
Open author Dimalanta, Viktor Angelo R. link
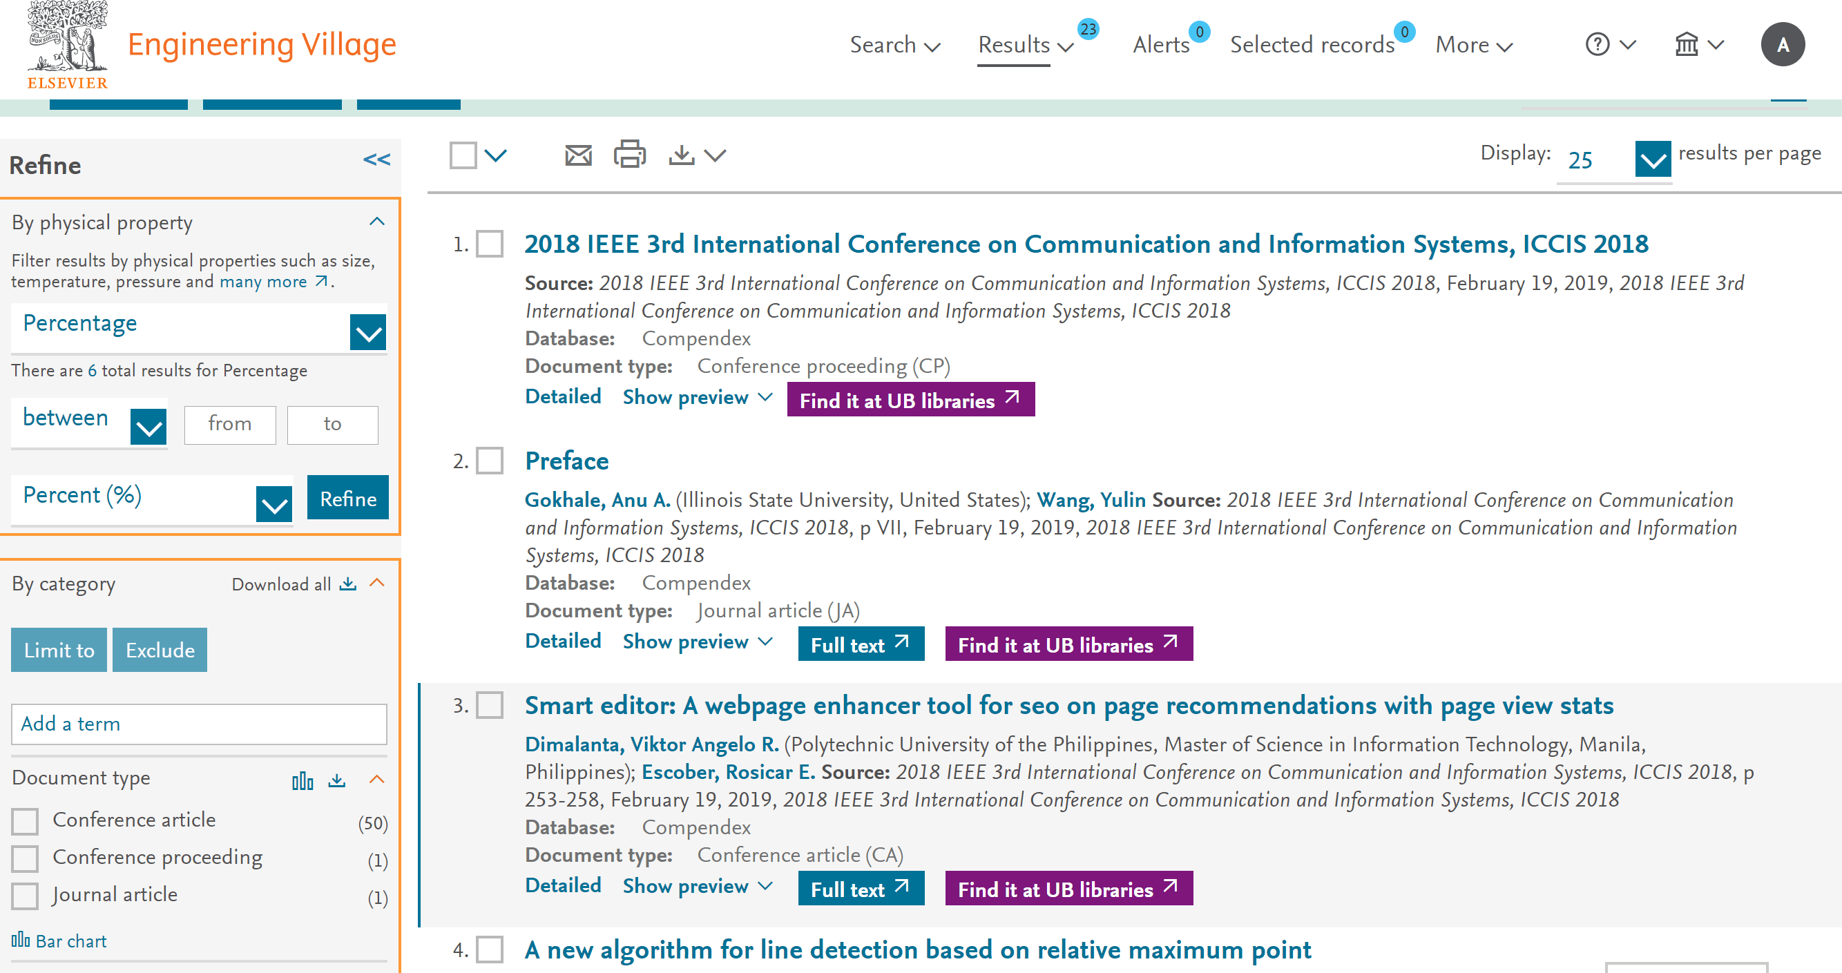[x=652, y=744]
